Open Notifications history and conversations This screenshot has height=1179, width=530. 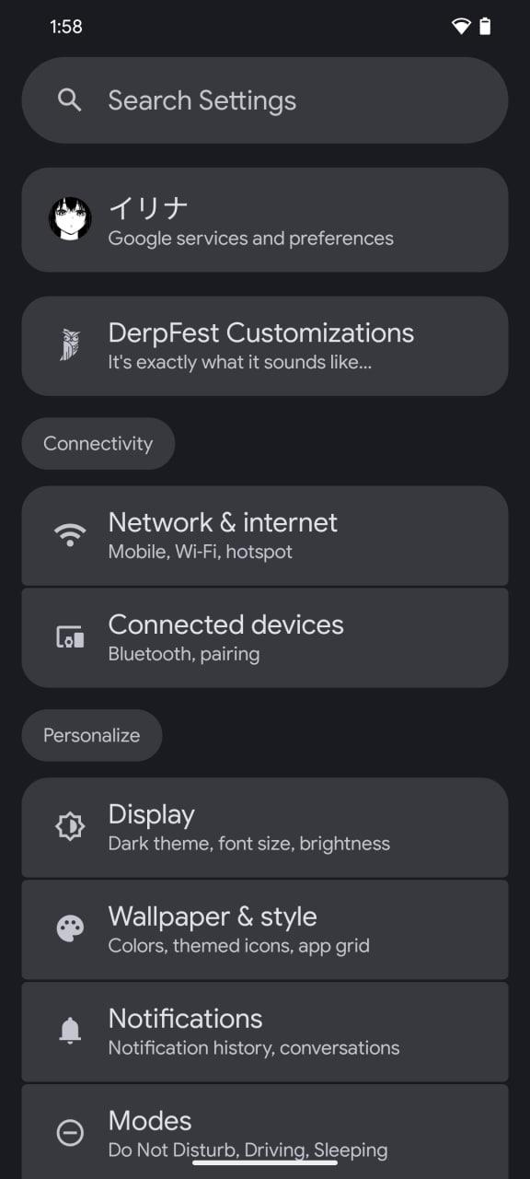[265, 1032]
